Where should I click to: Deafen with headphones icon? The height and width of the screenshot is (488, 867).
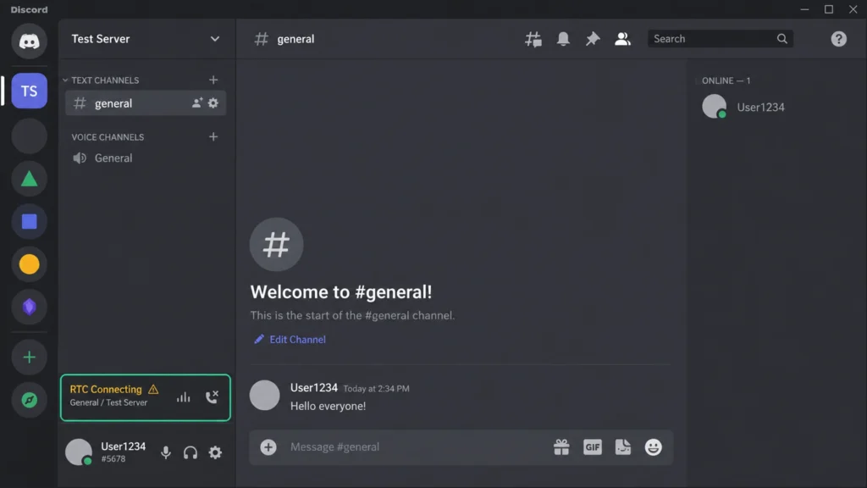point(191,452)
